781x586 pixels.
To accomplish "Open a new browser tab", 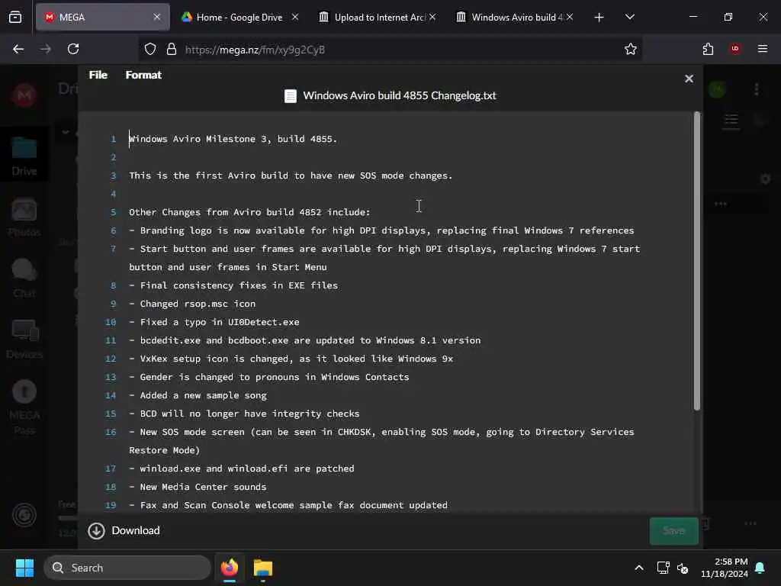I will (x=599, y=18).
